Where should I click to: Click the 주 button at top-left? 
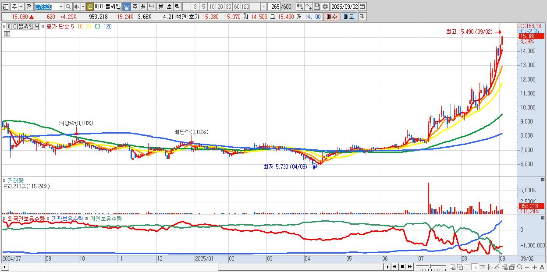[x=14, y=7]
